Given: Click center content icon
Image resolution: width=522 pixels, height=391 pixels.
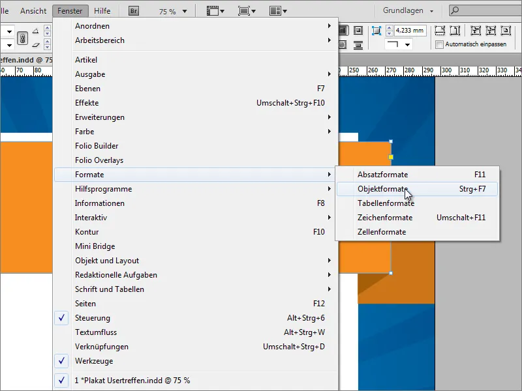Looking at the screenshot, I should pos(505,31).
